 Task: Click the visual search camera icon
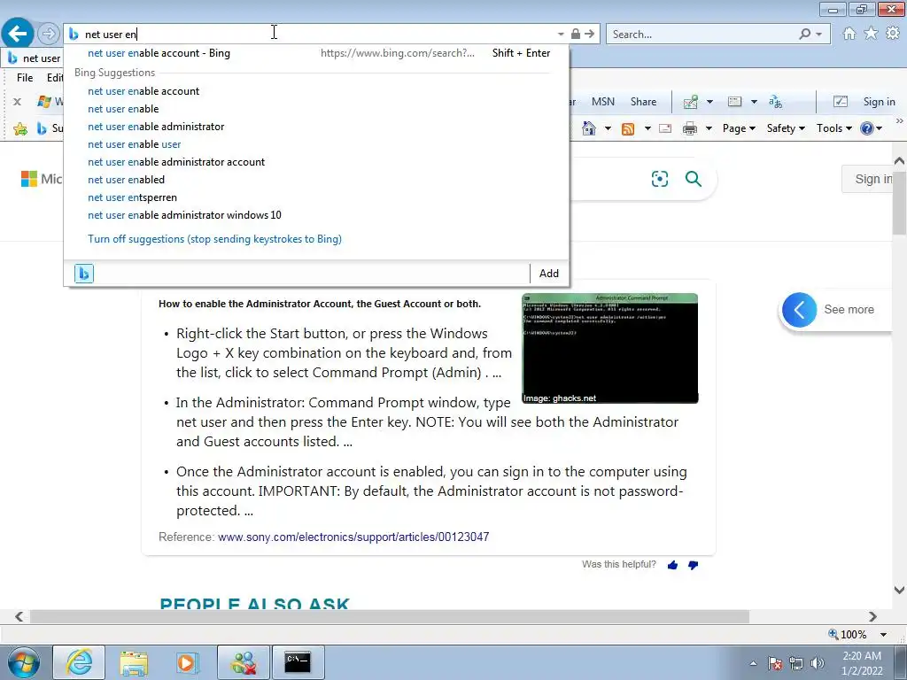point(659,179)
